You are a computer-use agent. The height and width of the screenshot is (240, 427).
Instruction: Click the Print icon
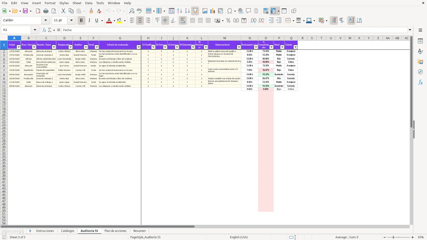pos(46,11)
